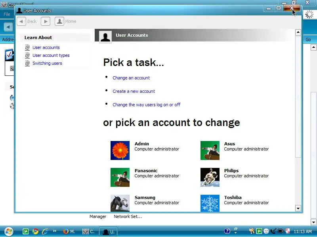This screenshot has height=237, width=317.
Task: Open the Start menu orb
Action: click(x=8, y=231)
